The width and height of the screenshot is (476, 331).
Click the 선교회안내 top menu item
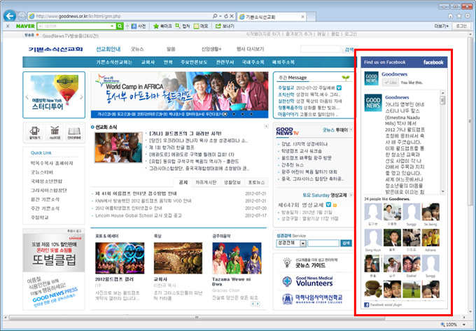point(108,49)
